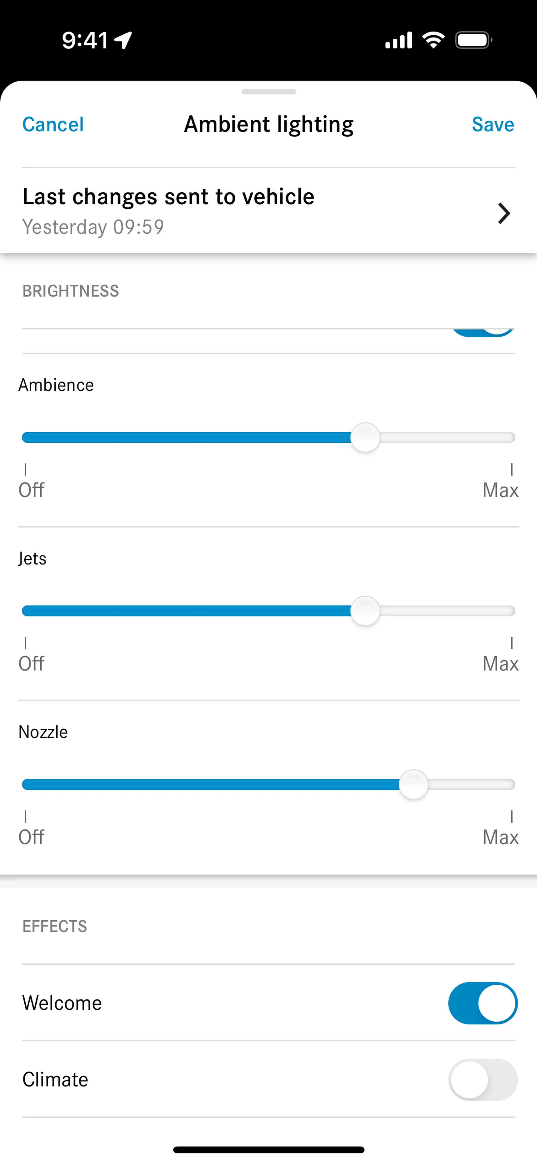
Task: Click the Jets brightness slider knob
Action: pyautogui.click(x=365, y=611)
